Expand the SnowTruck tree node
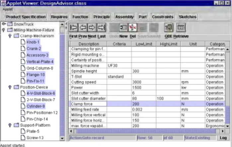 (4, 24)
